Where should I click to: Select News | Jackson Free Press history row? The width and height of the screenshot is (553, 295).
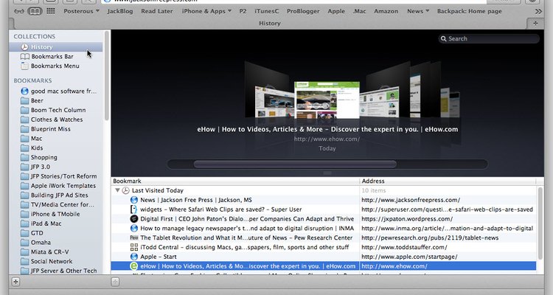[x=324, y=200]
